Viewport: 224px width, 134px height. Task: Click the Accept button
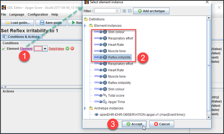[134, 124]
